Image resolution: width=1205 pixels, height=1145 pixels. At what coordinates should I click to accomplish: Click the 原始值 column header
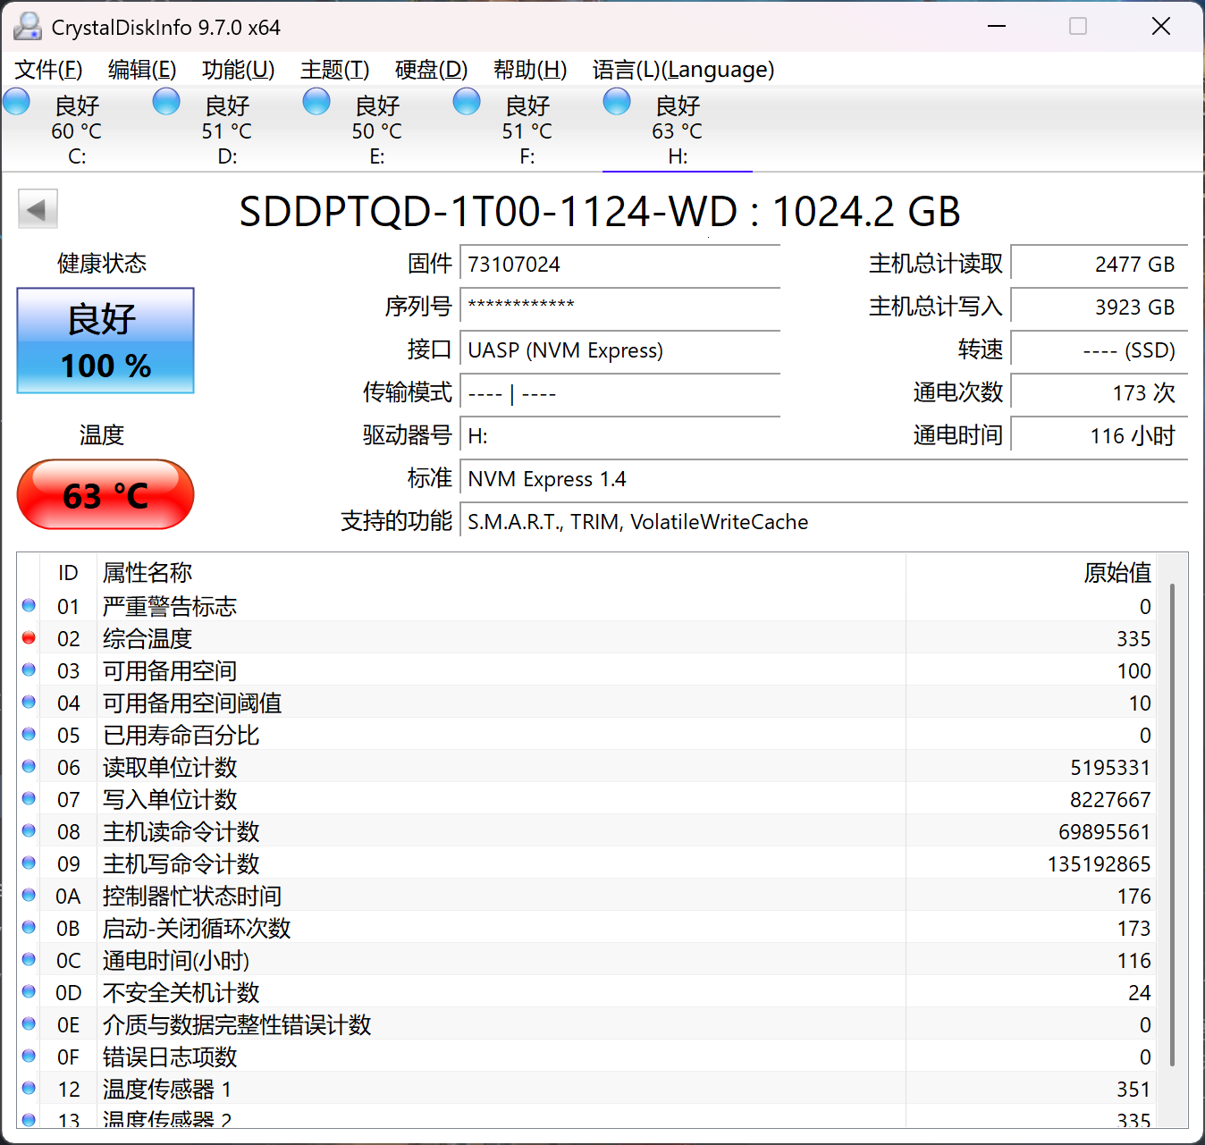1117,572
